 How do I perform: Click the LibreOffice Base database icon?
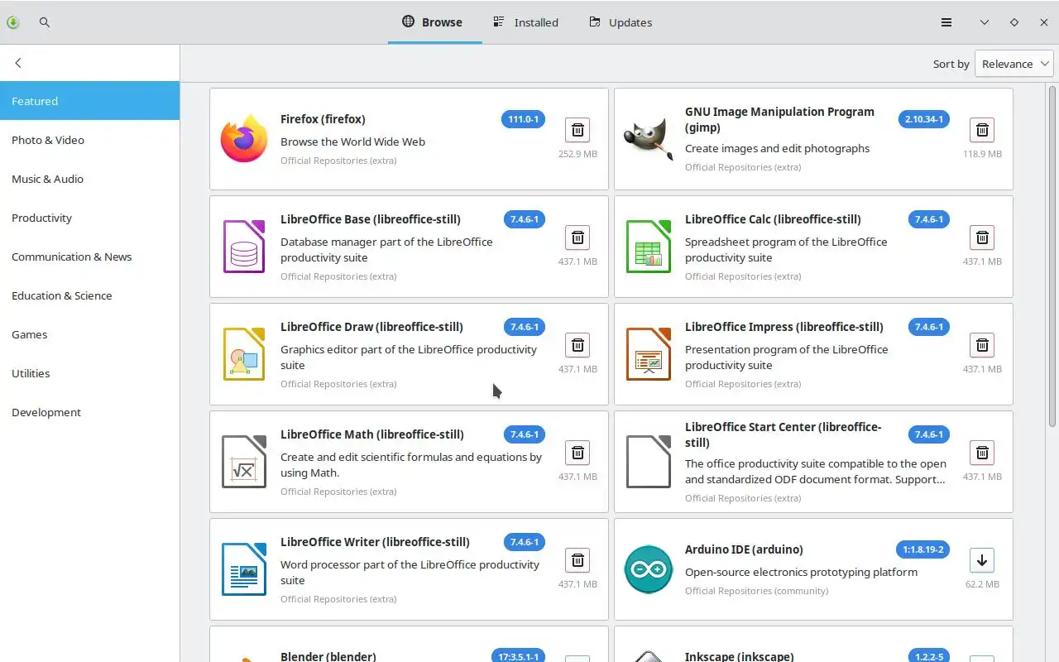point(244,247)
